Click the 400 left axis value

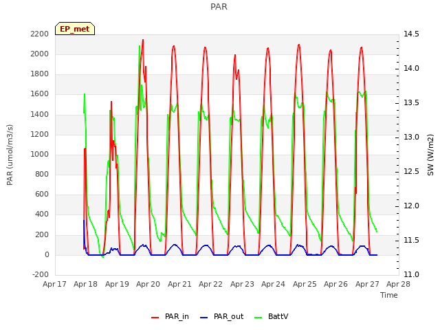point(42,214)
